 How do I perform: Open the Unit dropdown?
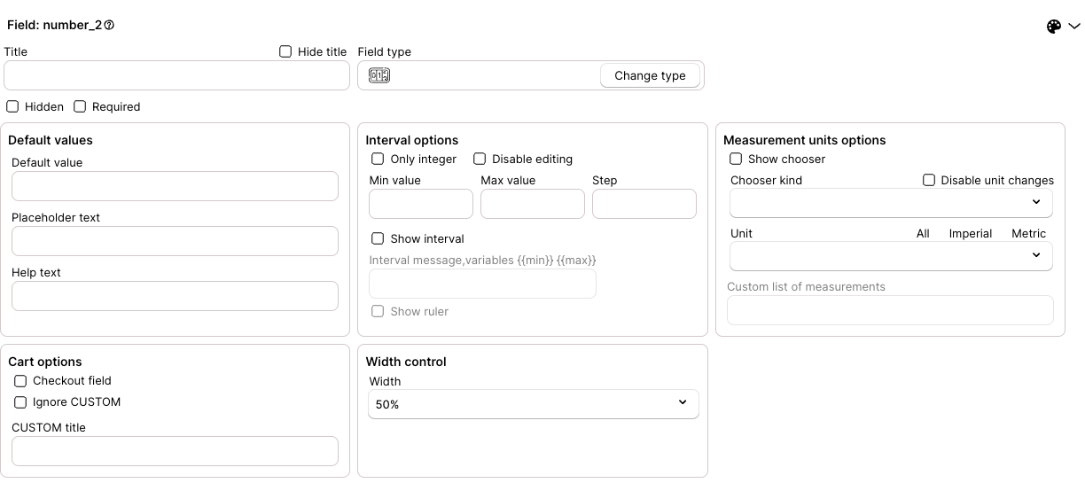[891, 256]
